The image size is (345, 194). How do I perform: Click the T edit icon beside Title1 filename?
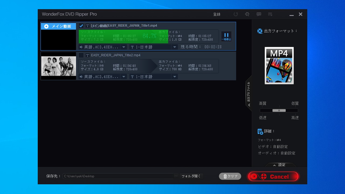pos(88,26)
